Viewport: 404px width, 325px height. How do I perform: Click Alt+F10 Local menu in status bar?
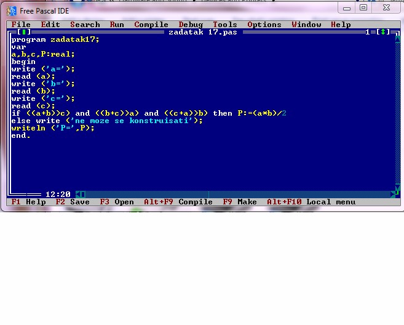311,202
